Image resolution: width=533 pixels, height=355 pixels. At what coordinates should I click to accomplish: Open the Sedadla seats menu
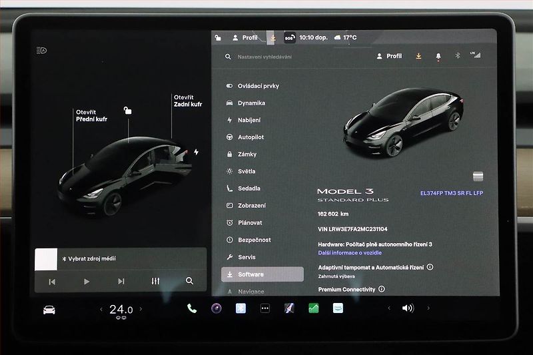243,188
